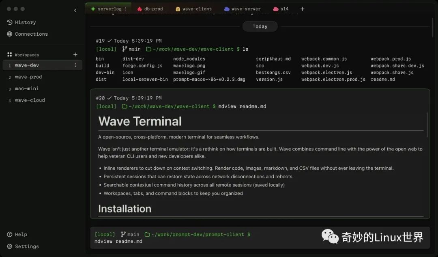The height and width of the screenshot is (257, 438).
Task: Click the folder icon in input prompt
Action: tap(147, 235)
